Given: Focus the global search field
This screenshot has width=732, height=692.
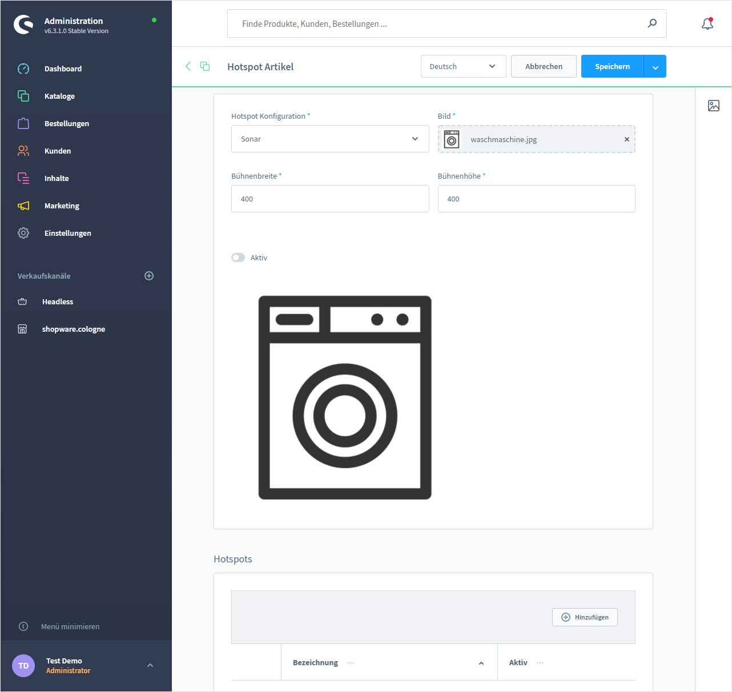Looking at the screenshot, I should [447, 23].
